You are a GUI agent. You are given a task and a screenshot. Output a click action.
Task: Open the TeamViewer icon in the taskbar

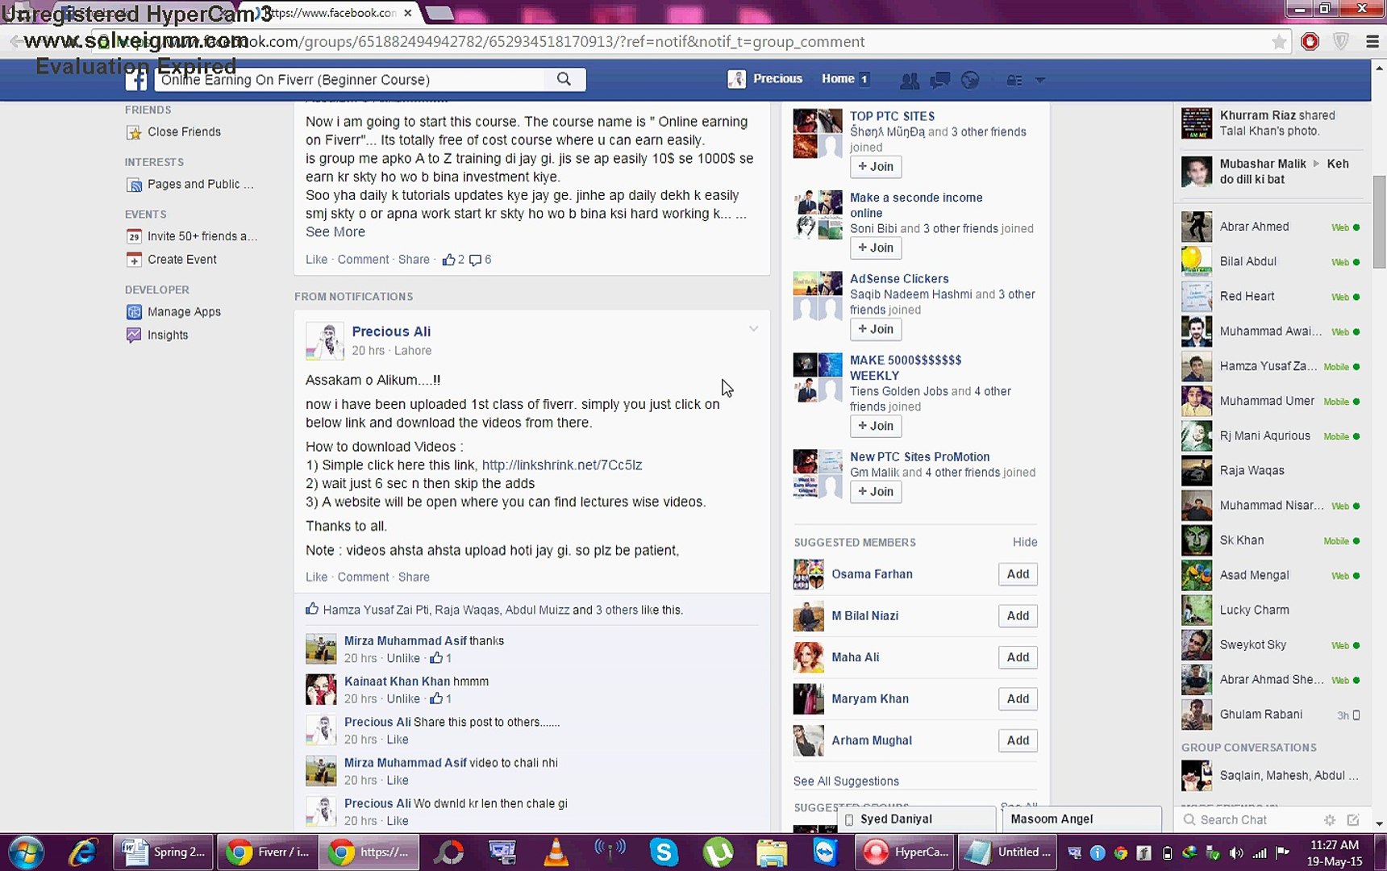coord(826,852)
